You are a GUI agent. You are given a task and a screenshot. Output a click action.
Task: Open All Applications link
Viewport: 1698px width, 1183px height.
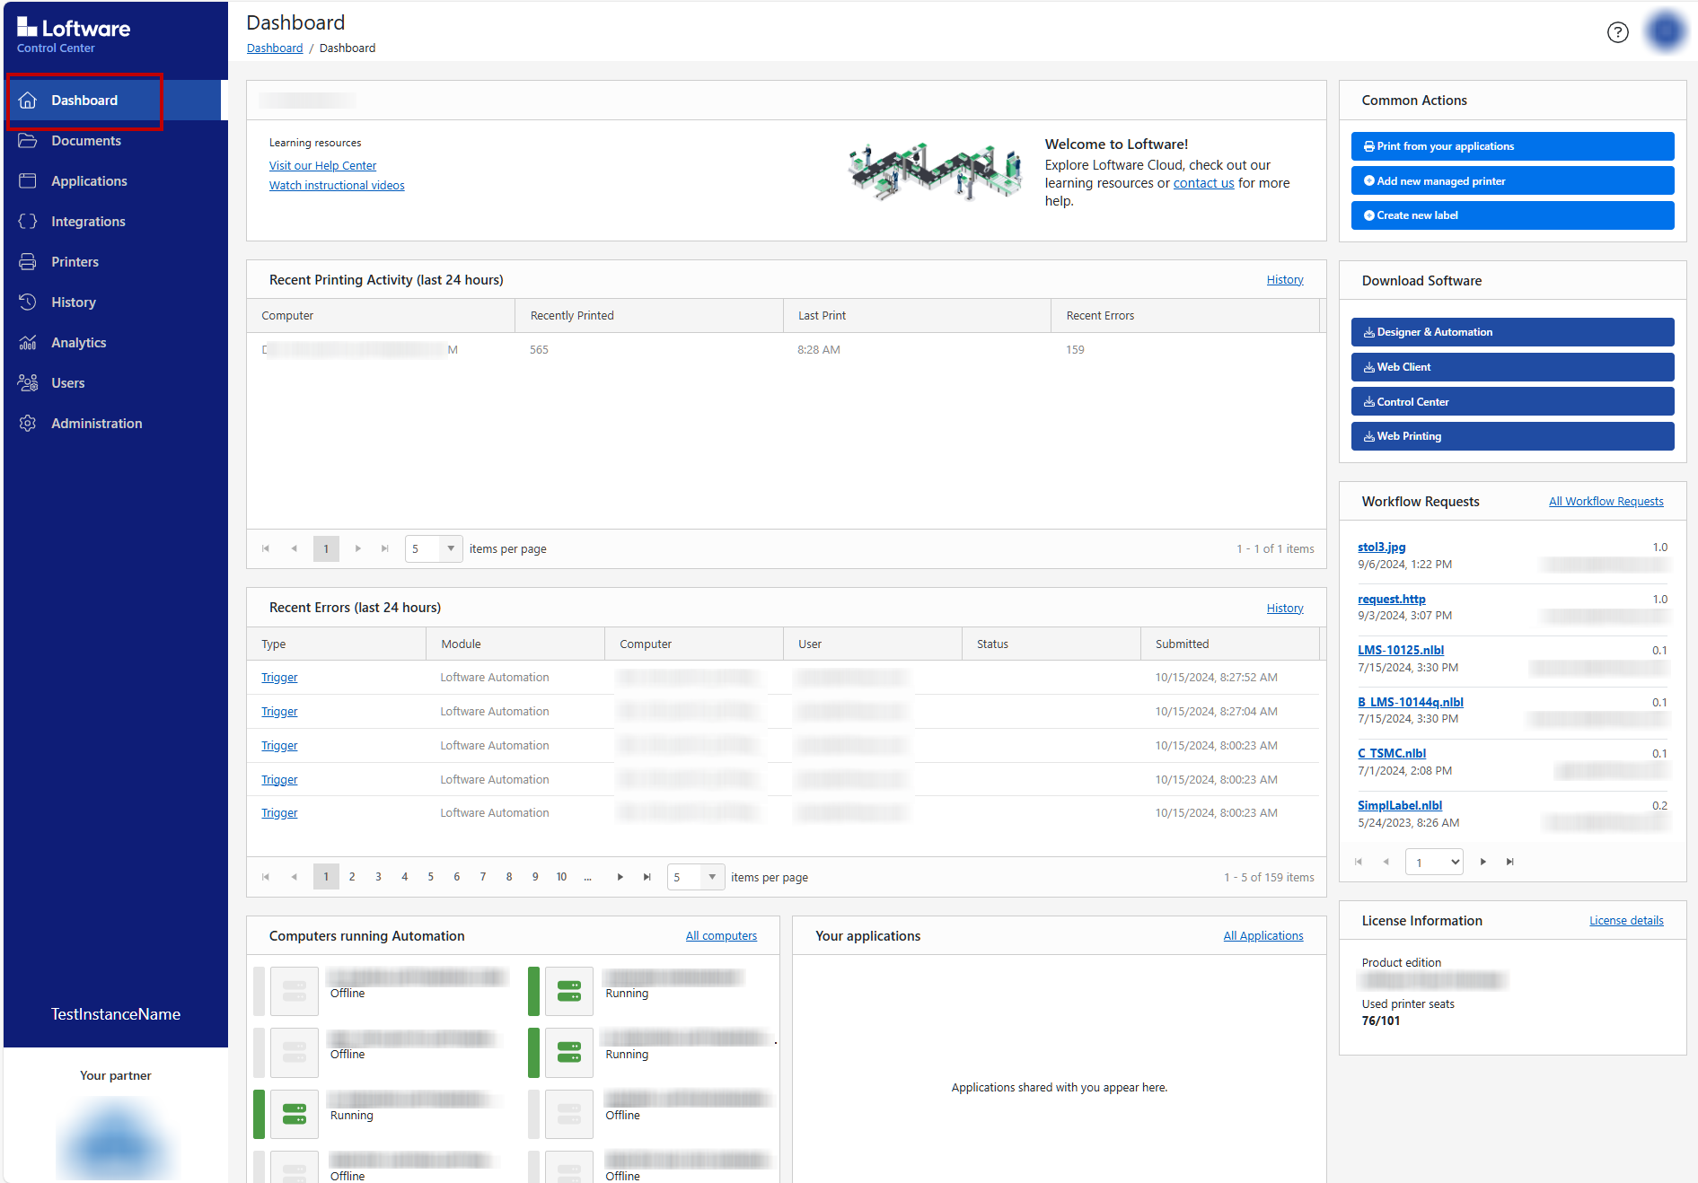[1263, 935]
